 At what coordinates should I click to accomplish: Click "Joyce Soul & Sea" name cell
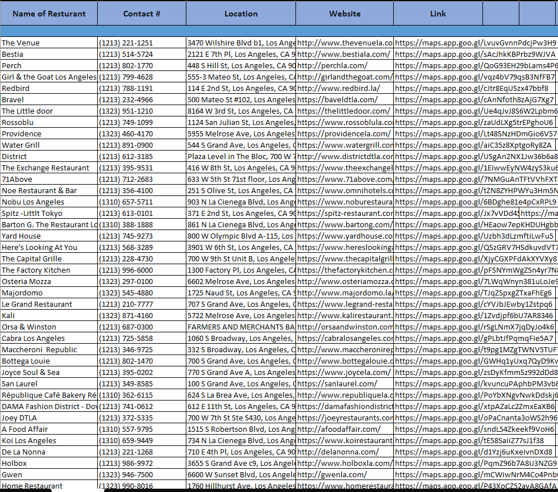point(49,373)
